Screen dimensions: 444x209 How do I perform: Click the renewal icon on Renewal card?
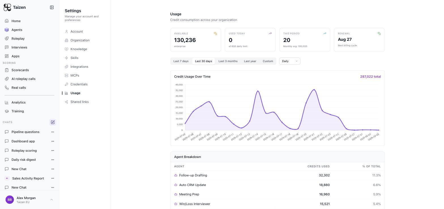379,33
